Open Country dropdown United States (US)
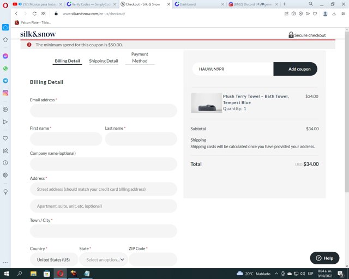Screen dimensions: 349x279 point(54,259)
